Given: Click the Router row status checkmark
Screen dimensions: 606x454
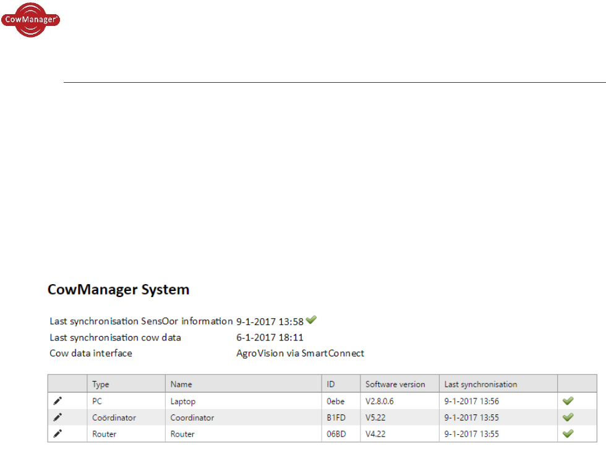Looking at the screenshot, I should click(x=568, y=433).
